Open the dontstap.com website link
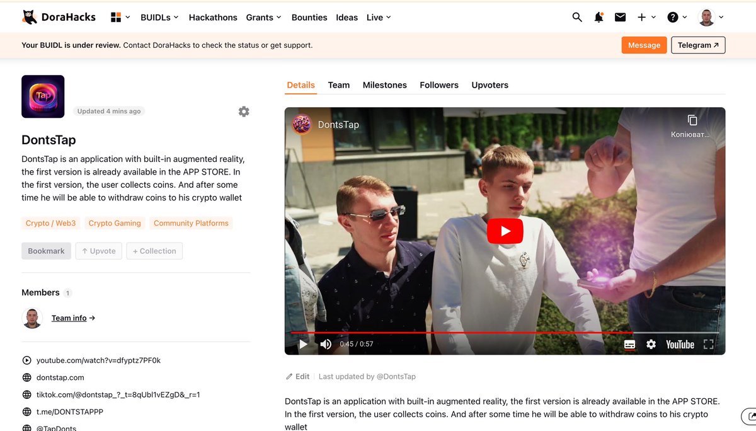Screen dimensions: 756x431 coord(60,377)
